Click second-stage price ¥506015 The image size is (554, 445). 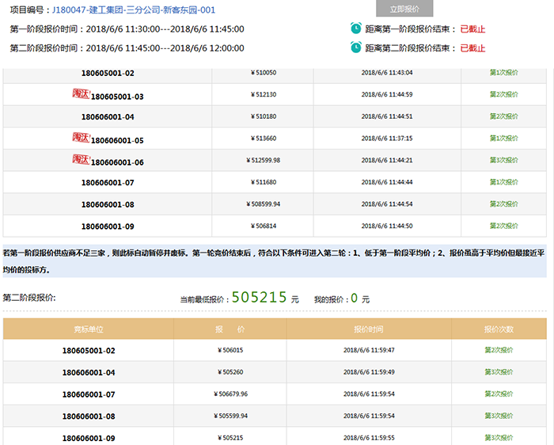(230, 350)
